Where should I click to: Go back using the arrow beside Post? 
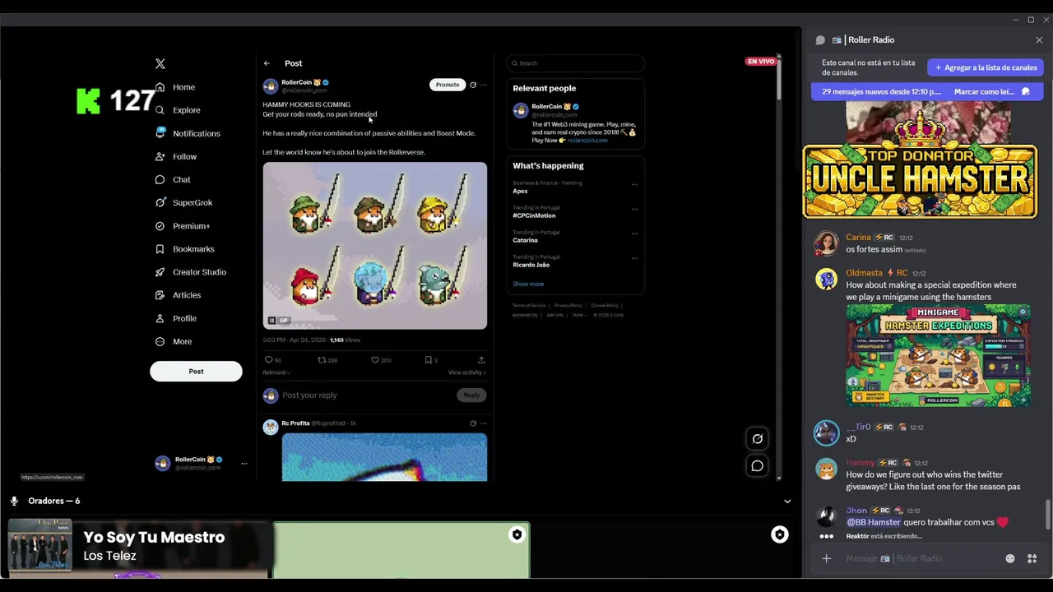[x=267, y=63]
